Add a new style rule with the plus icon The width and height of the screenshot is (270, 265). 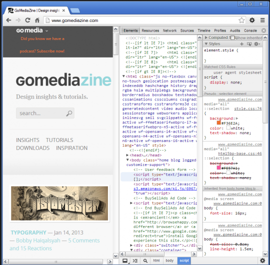tap(242, 44)
